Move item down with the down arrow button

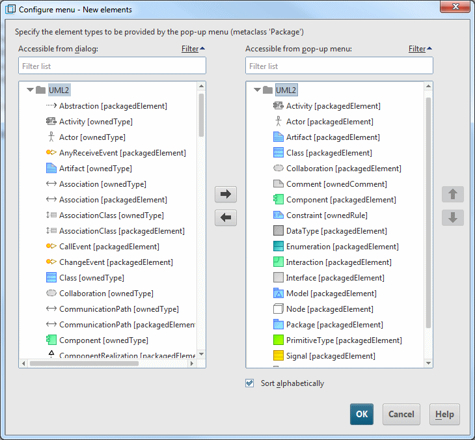(x=453, y=217)
